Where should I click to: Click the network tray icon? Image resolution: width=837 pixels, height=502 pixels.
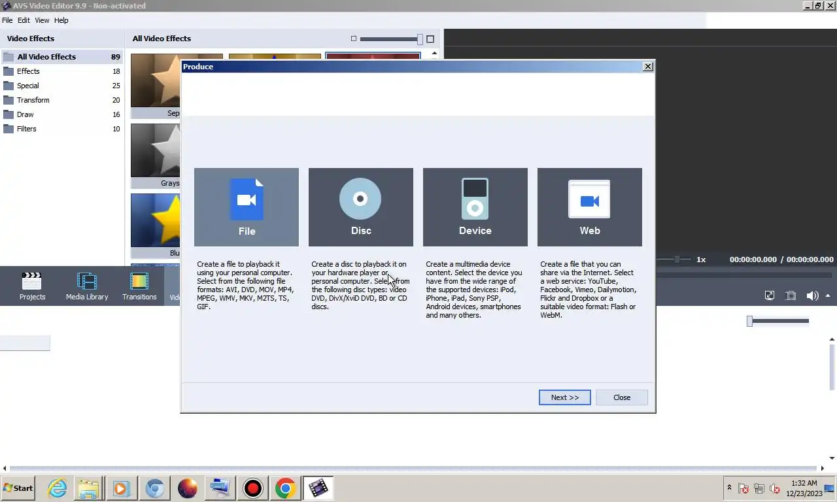(759, 488)
